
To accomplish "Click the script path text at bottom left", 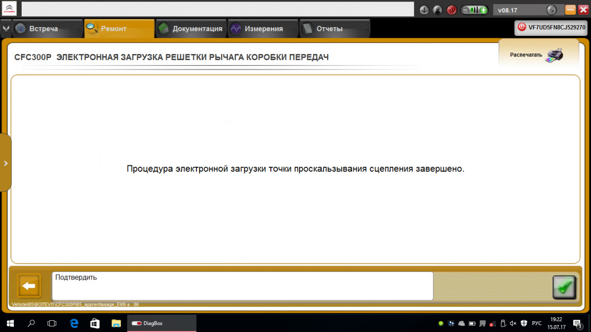I will pos(75,304).
